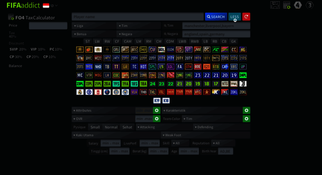Open the Skill All dropdown
The image size is (322, 175).
(x=180, y=143)
